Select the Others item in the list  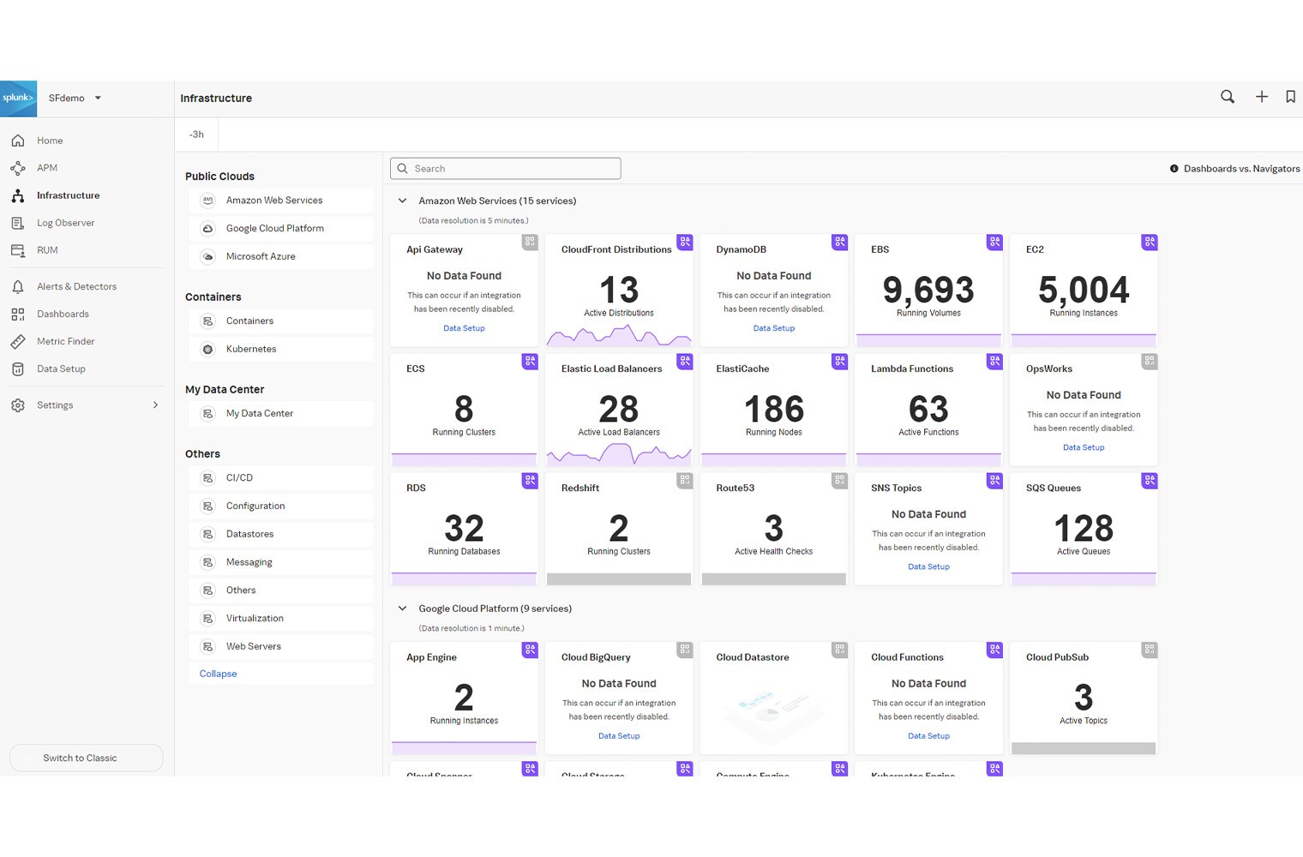[280, 590]
